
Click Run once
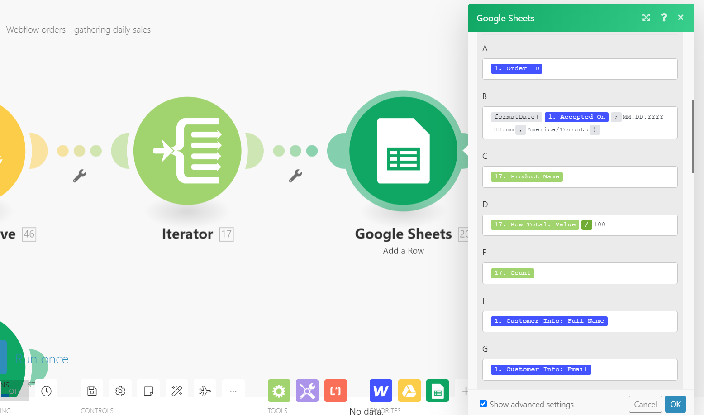point(42,359)
